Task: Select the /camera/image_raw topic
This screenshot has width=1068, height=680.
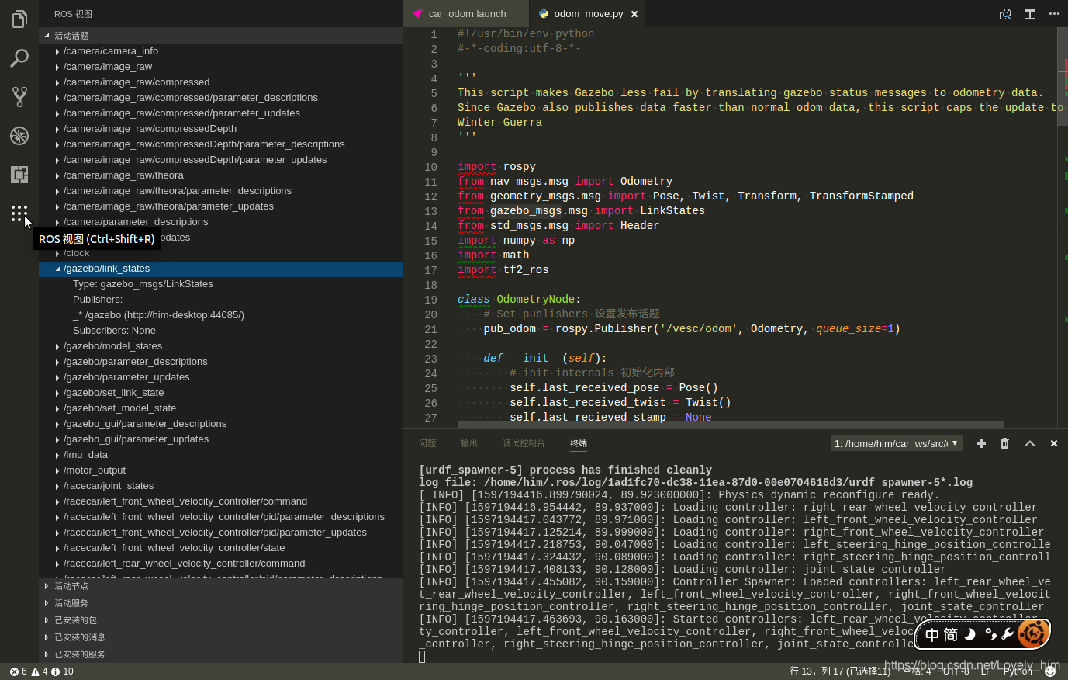Action: coord(221,67)
